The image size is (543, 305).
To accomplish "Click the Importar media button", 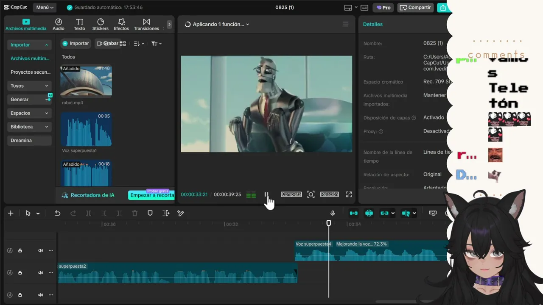I will 76,43.
